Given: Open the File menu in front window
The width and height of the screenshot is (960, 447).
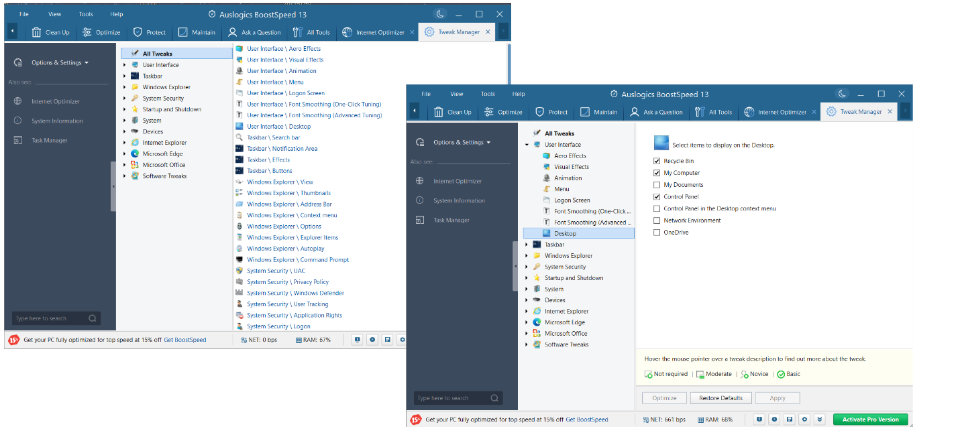Looking at the screenshot, I should click(x=426, y=94).
